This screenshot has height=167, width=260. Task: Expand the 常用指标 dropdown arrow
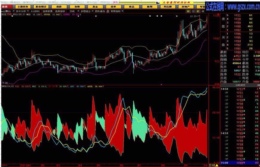122,11
